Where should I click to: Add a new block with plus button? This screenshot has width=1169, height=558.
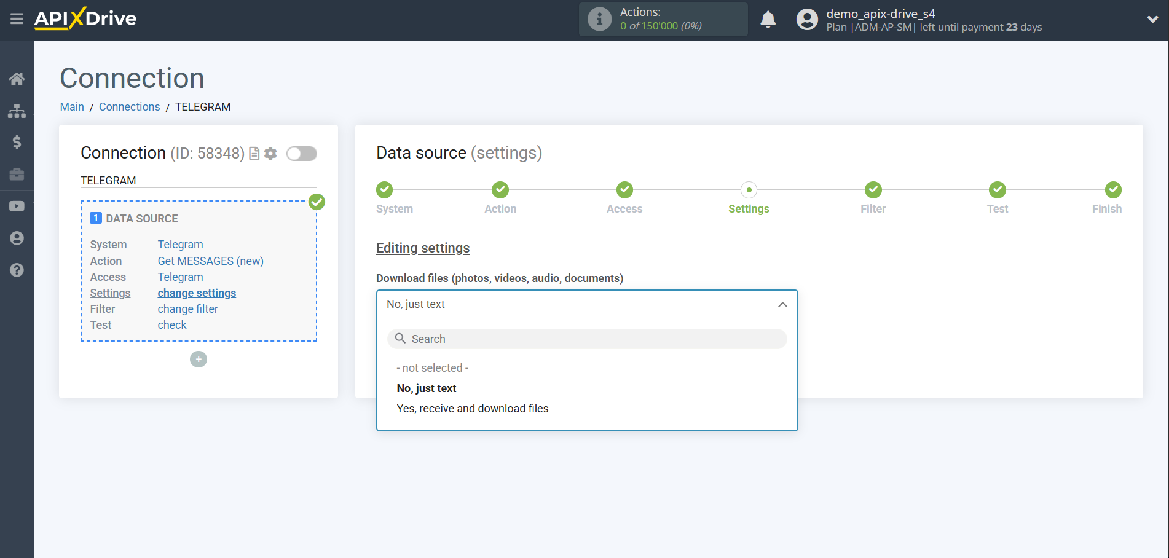point(199,360)
